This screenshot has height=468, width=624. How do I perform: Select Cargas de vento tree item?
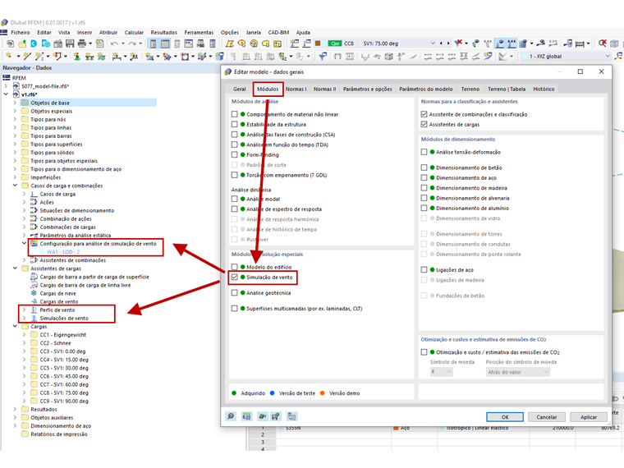click(x=59, y=301)
